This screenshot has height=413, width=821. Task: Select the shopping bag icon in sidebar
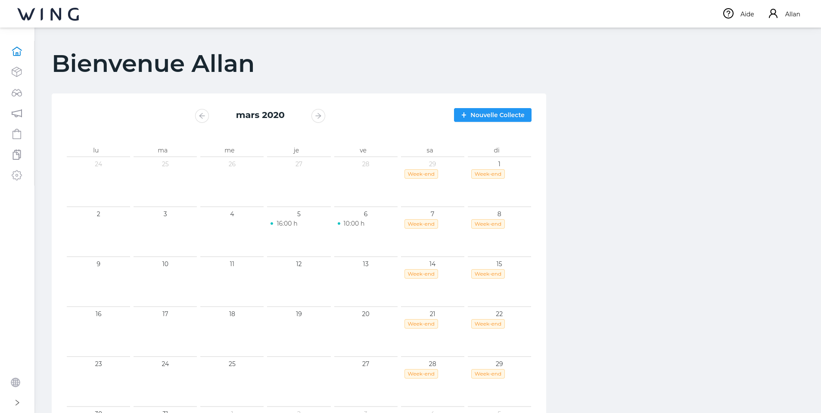[17, 134]
